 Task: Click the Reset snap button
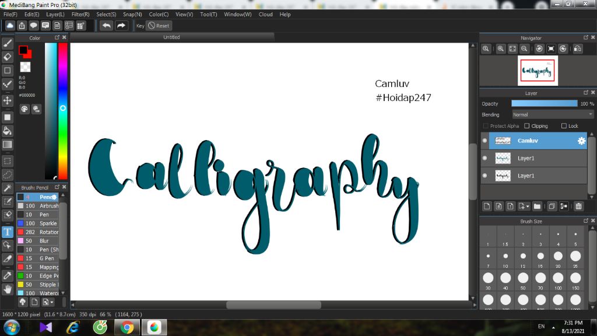coord(159,26)
